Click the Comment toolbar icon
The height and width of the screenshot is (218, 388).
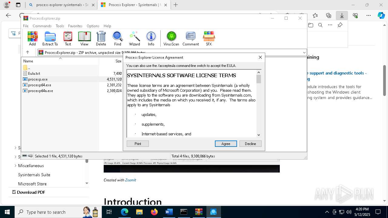pyautogui.click(x=191, y=38)
